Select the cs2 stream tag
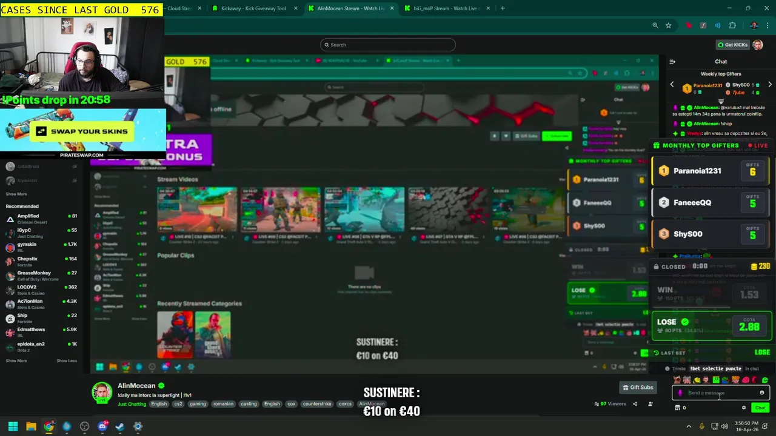776x436 pixels. (178, 404)
